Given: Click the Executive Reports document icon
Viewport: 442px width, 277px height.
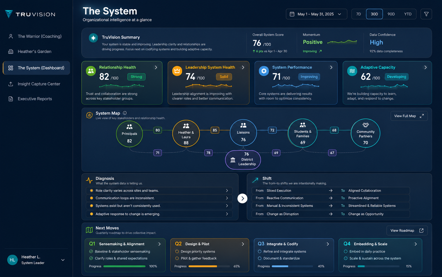Looking at the screenshot, I should click(x=11, y=99).
